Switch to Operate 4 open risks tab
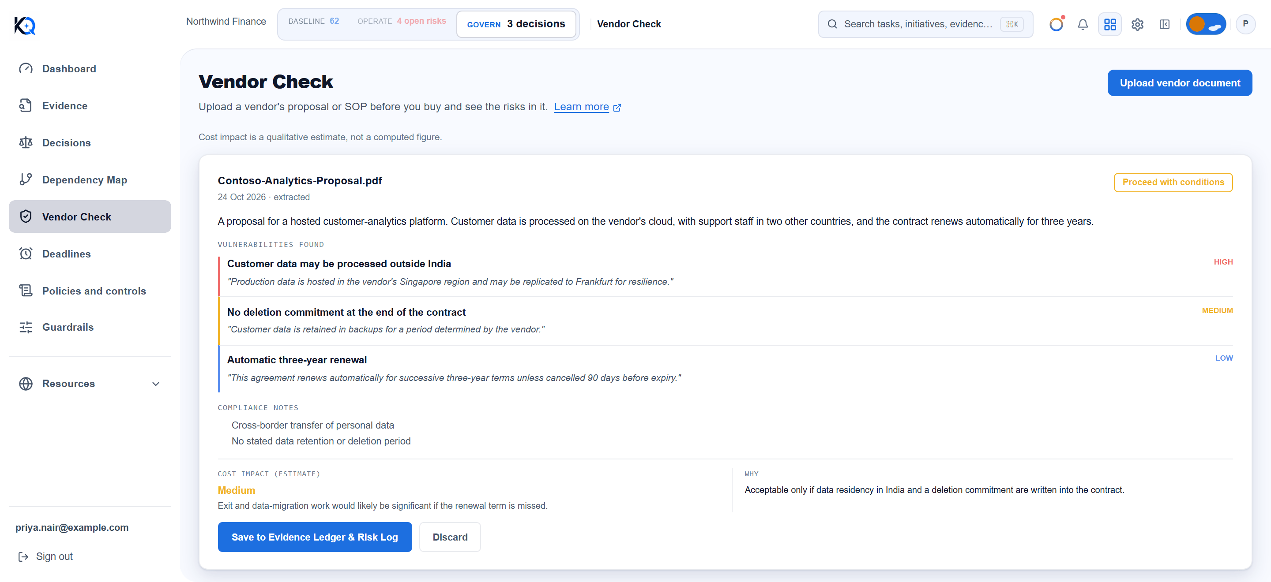Image resolution: width=1271 pixels, height=582 pixels. [402, 21]
